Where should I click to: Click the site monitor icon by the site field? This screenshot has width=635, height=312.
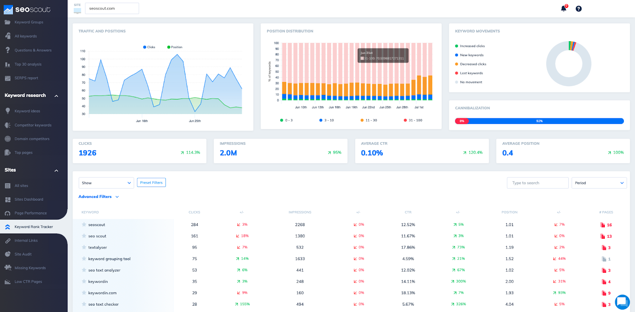[77, 11]
